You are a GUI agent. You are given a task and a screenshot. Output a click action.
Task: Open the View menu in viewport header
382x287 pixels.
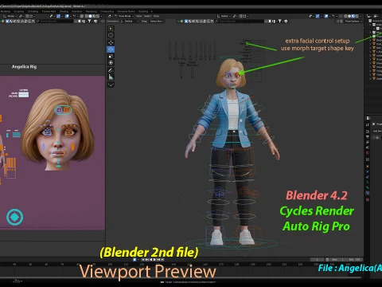(138, 16)
